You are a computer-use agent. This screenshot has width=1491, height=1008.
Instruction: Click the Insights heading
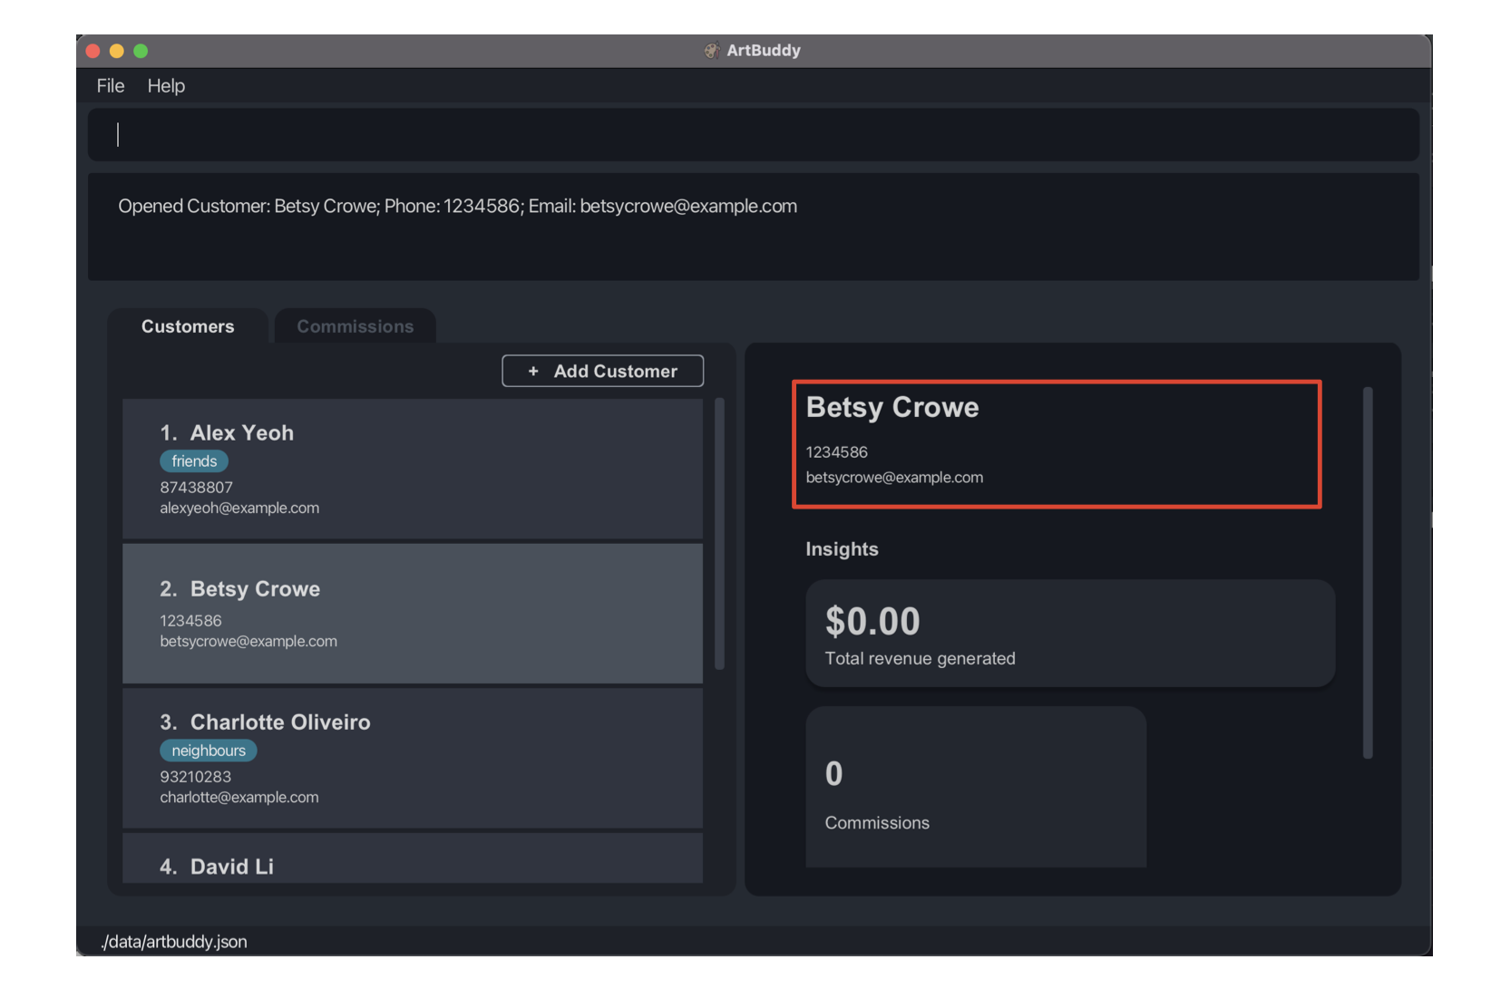coord(842,549)
